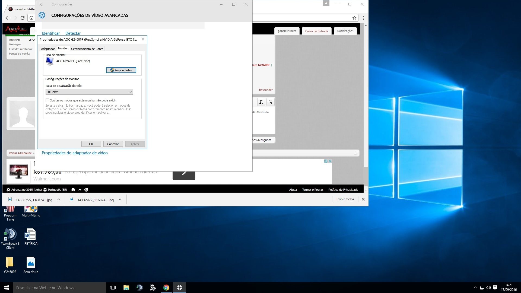Close the Chrome downloads bar
Image resolution: width=521 pixels, height=293 pixels.
click(363, 199)
